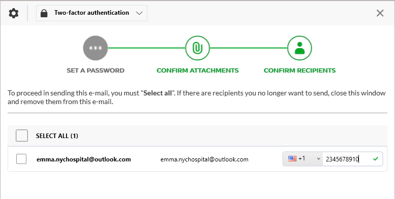Open the +1 country code dropdown

point(303,159)
